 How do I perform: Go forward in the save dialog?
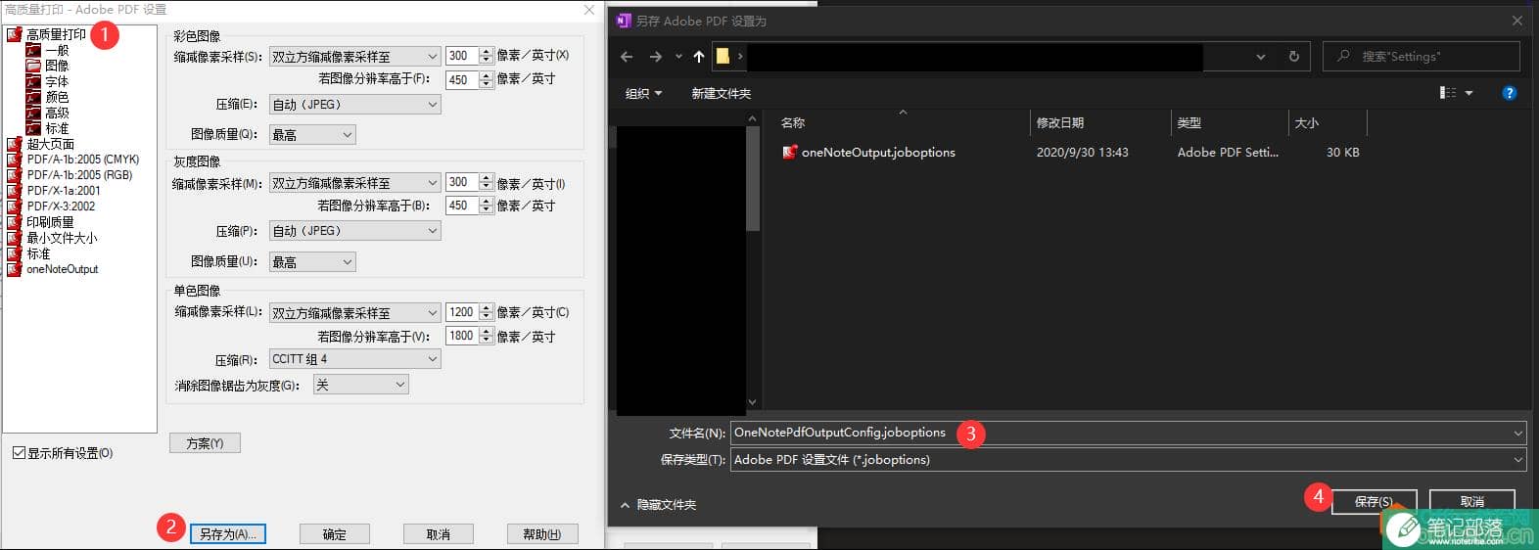point(656,57)
